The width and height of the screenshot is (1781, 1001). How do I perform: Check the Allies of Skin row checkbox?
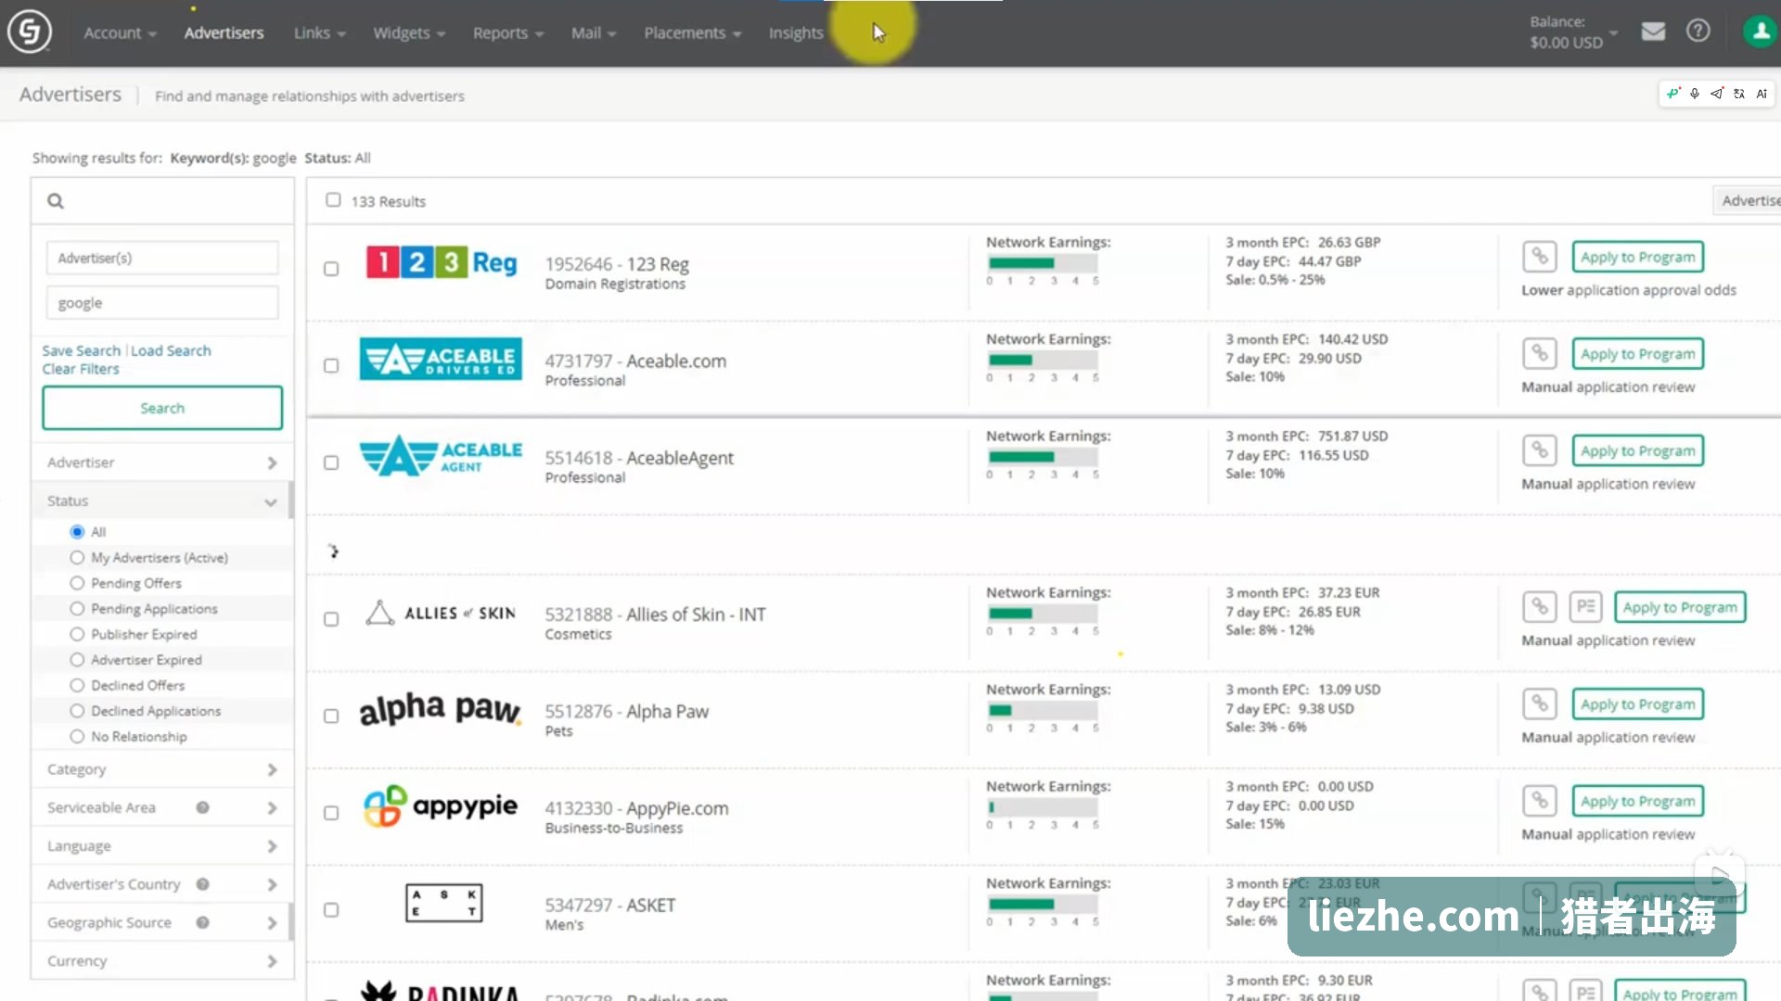(x=331, y=619)
